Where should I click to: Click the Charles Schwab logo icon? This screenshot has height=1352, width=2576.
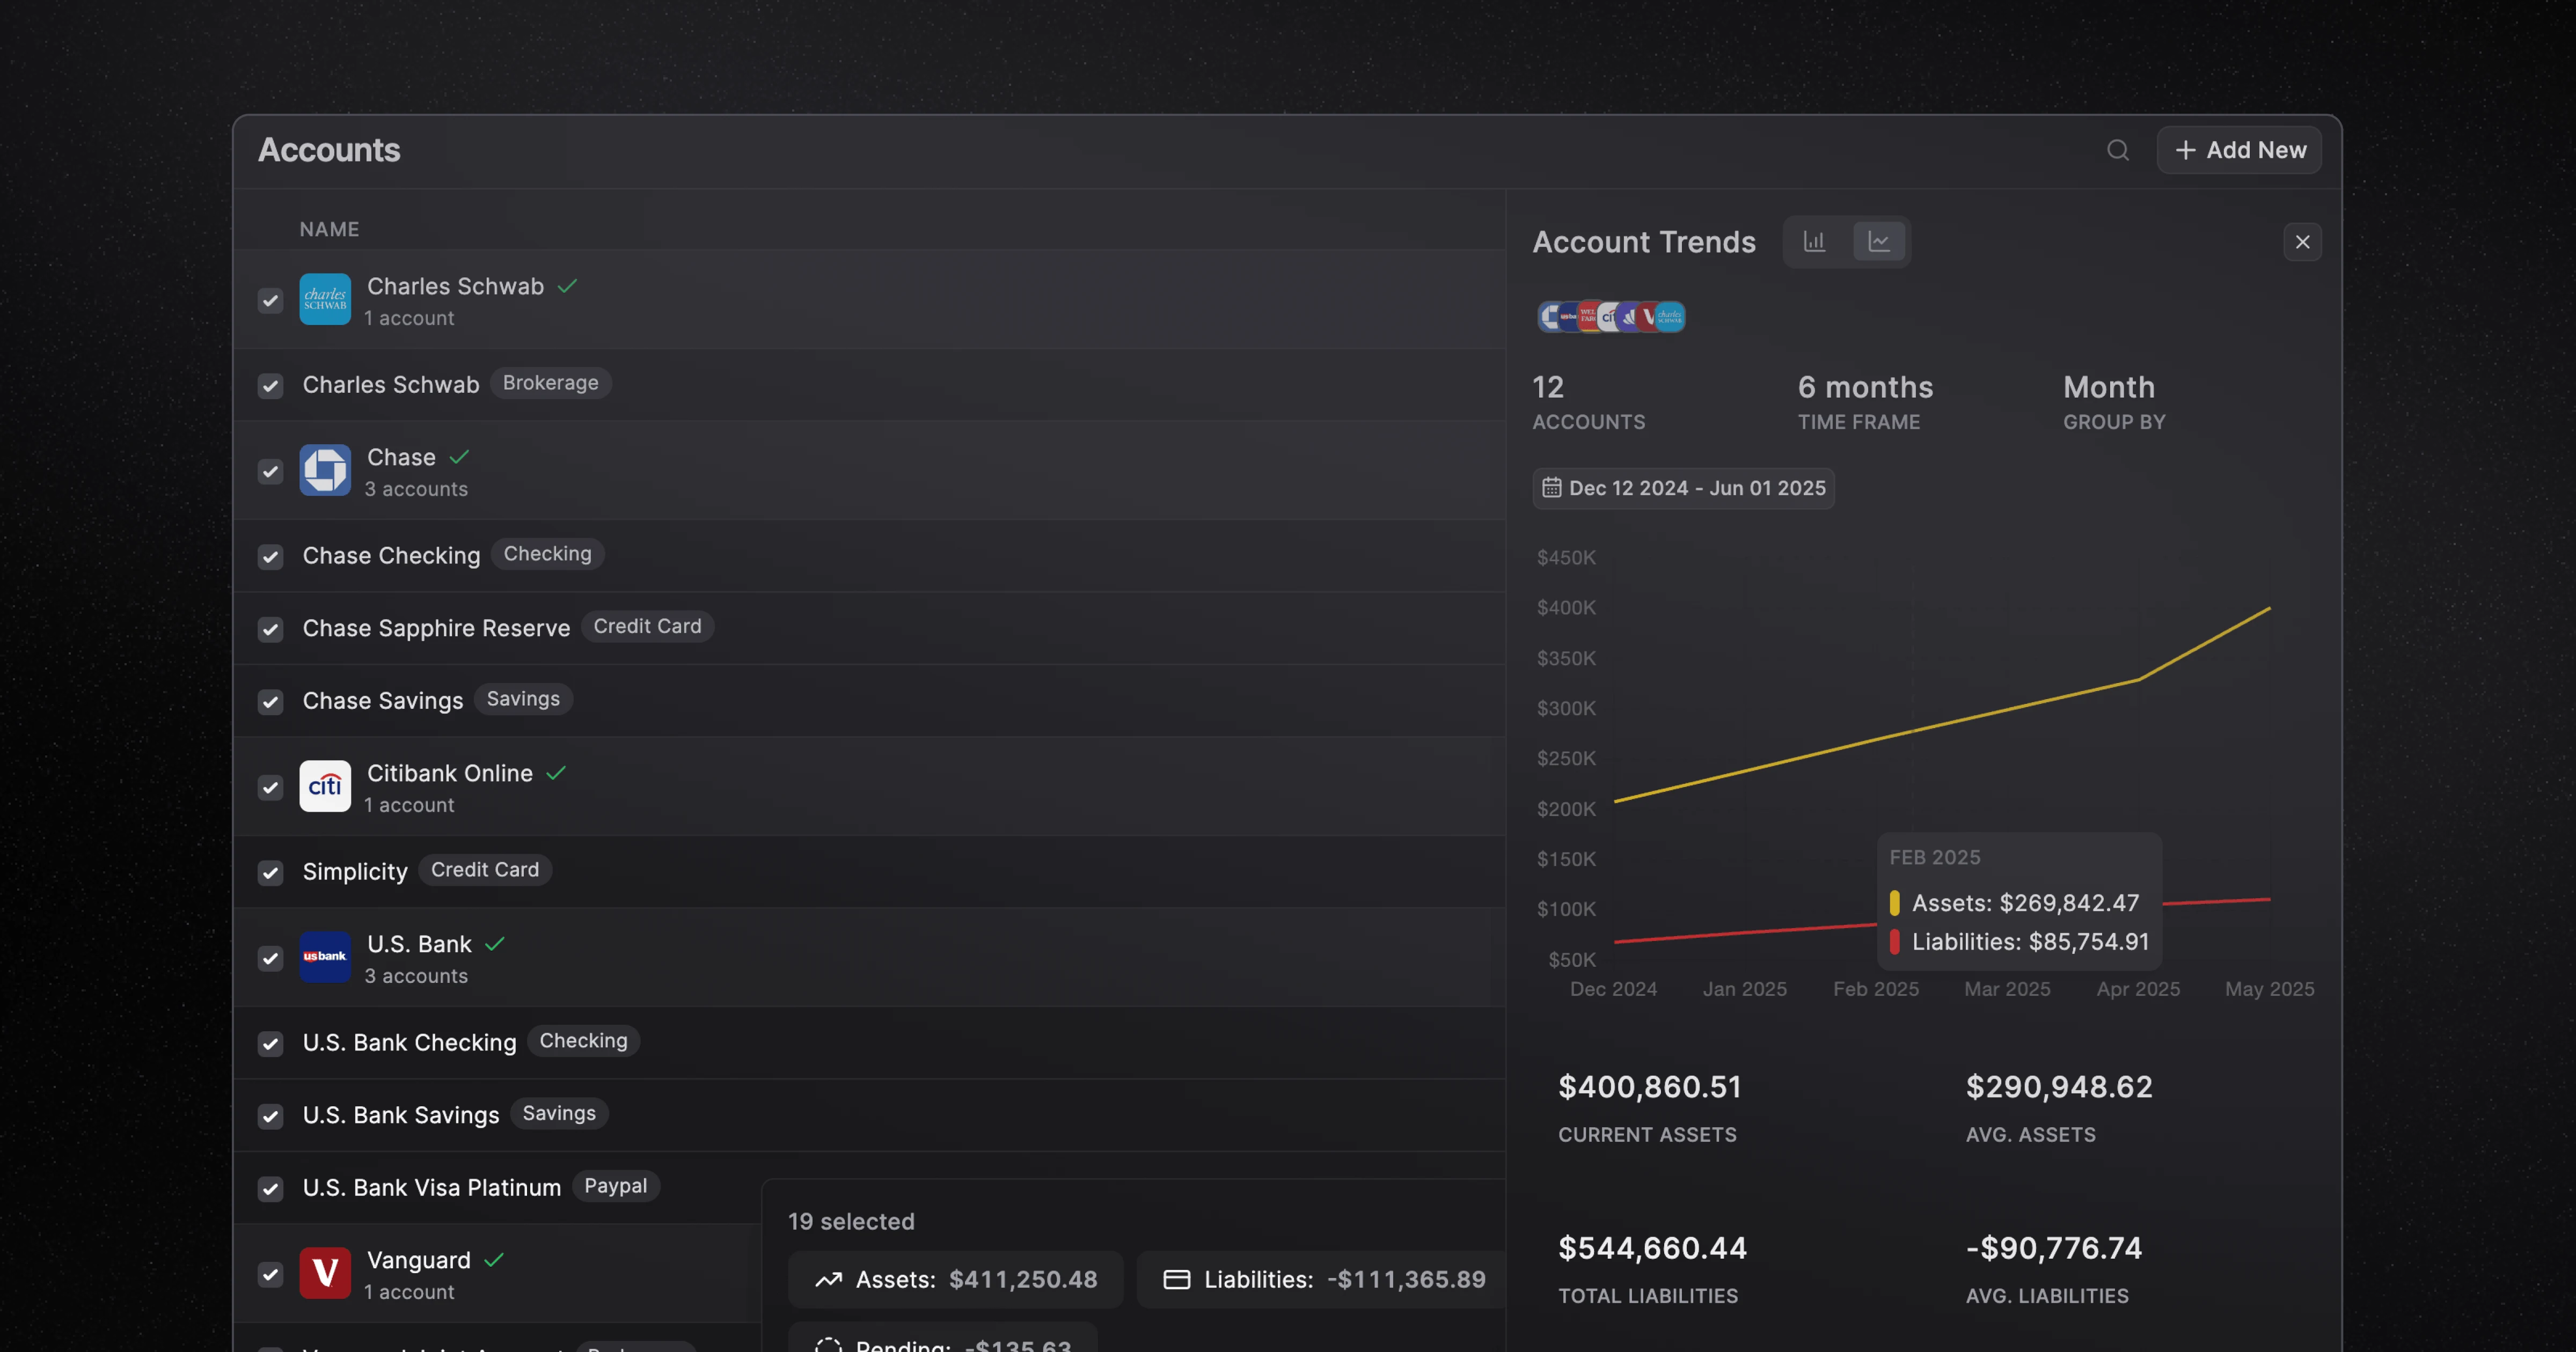click(x=325, y=299)
